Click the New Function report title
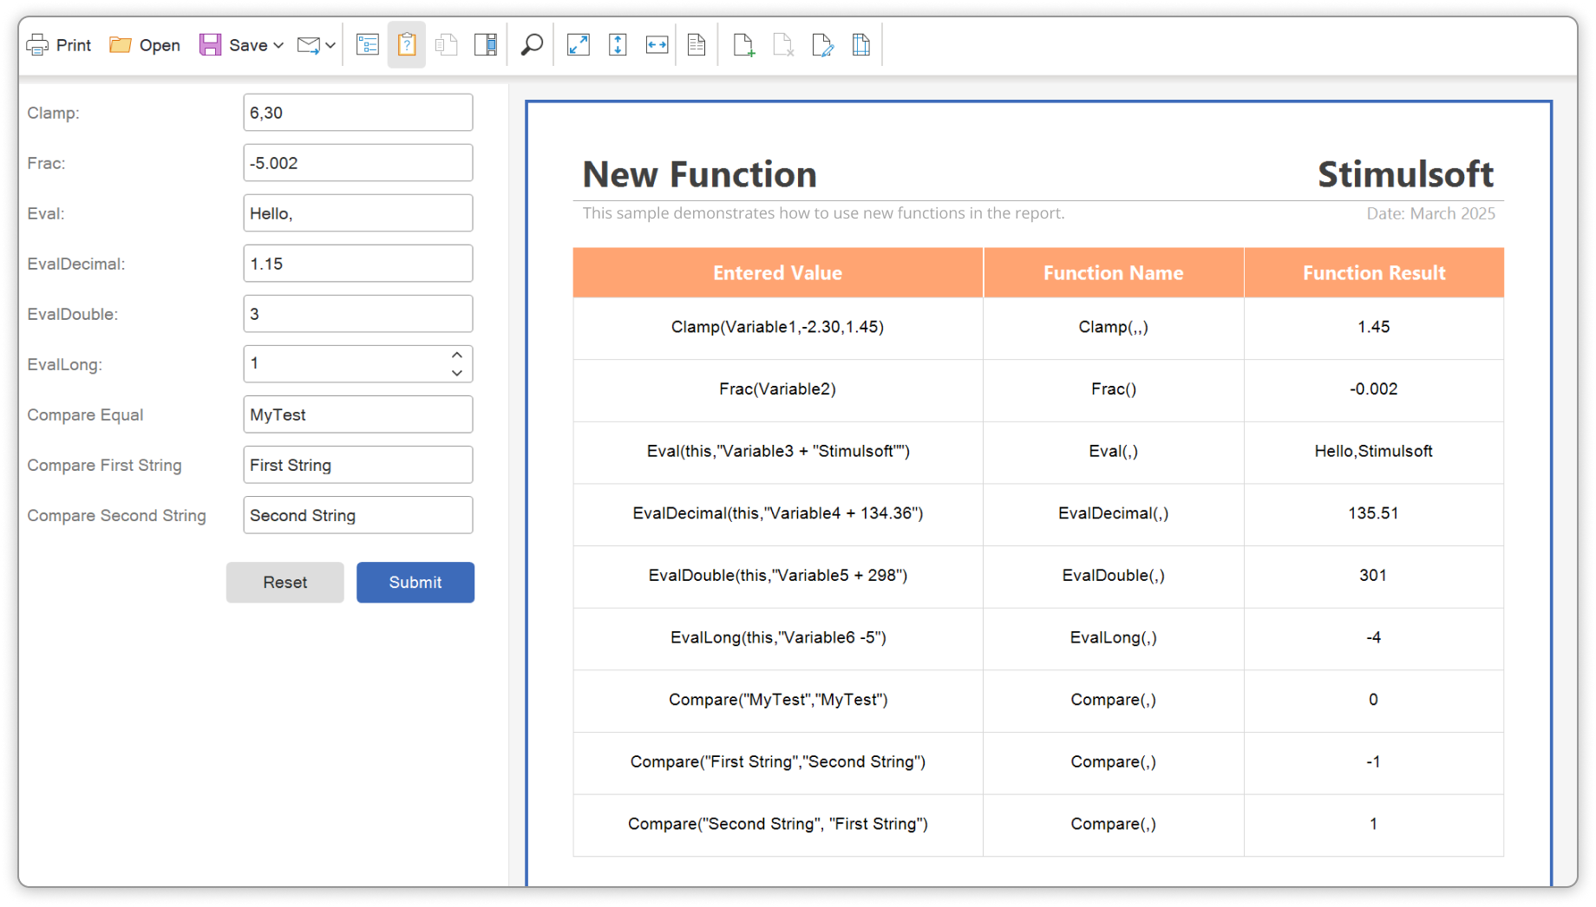This screenshot has width=1596, height=907. [700, 174]
